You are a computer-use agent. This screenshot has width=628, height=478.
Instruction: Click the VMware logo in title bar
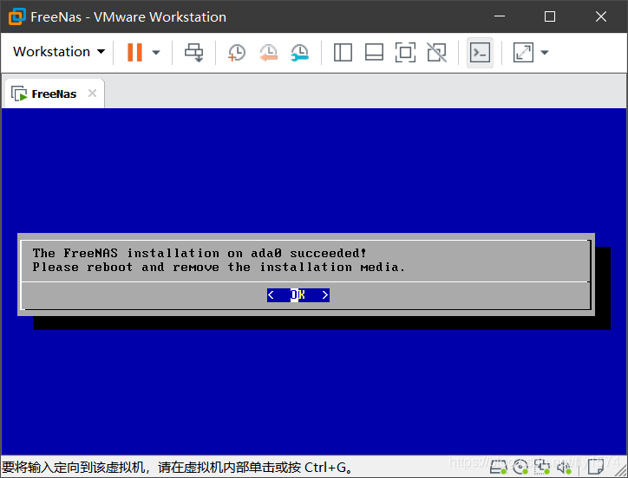coord(17,16)
